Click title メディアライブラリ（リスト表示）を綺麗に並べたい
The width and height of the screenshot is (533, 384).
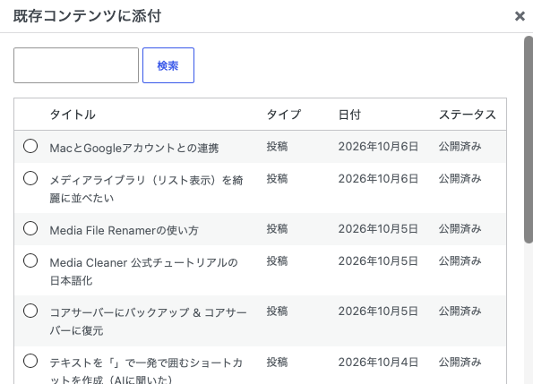pyautogui.click(x=147, y=189)
